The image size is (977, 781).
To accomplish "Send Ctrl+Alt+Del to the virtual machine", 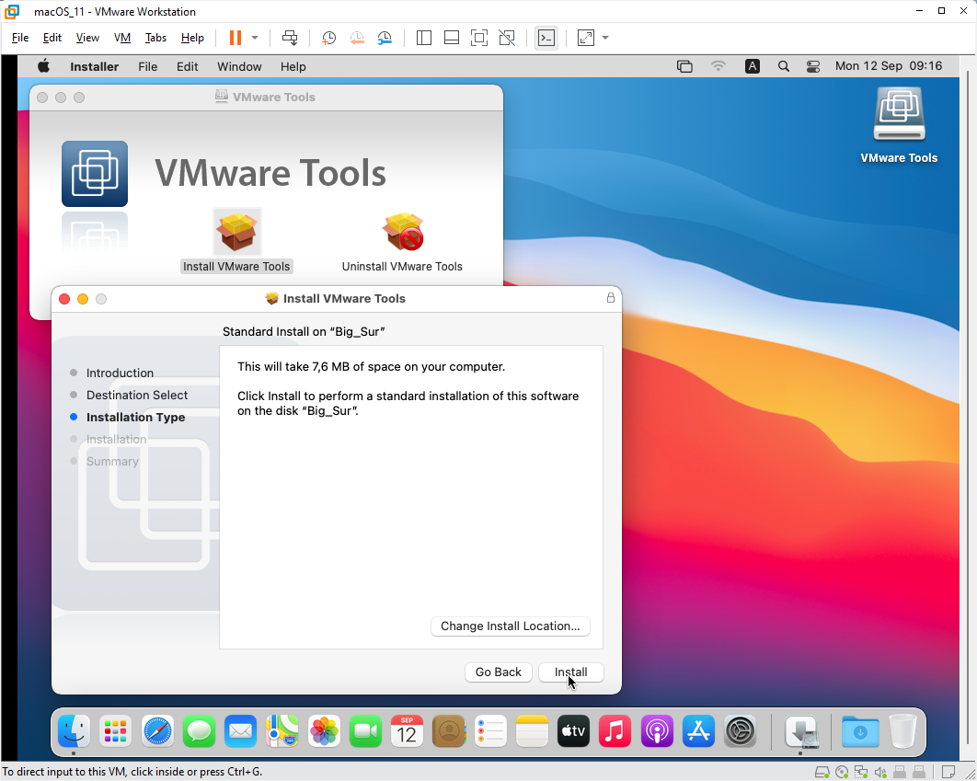I will [290, 38].
